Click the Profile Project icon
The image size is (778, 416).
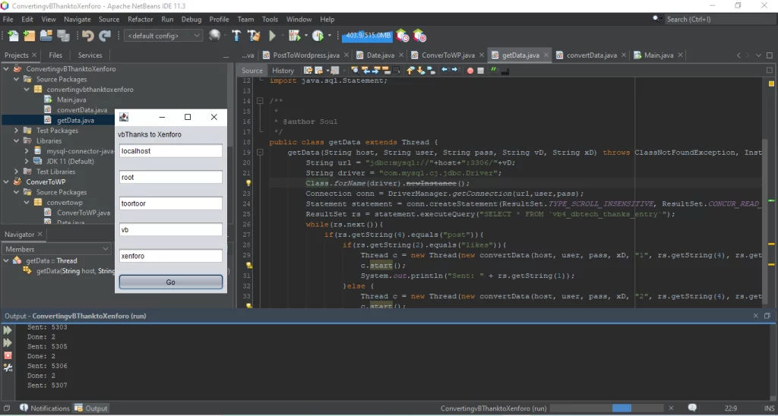318,36
